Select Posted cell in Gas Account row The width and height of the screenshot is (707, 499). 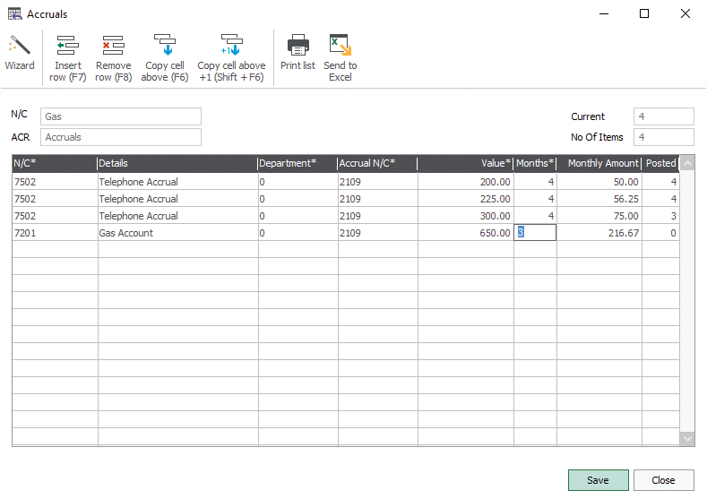661,233
